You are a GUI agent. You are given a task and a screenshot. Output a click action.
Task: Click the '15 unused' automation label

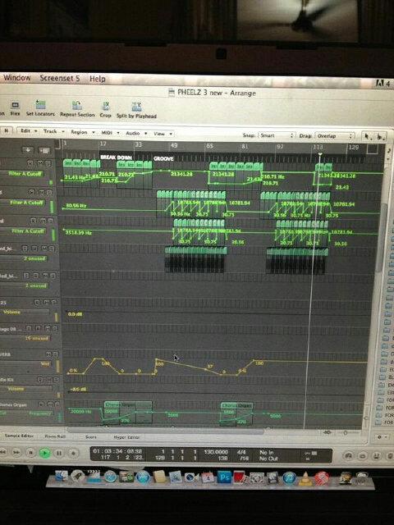point(37,339)
